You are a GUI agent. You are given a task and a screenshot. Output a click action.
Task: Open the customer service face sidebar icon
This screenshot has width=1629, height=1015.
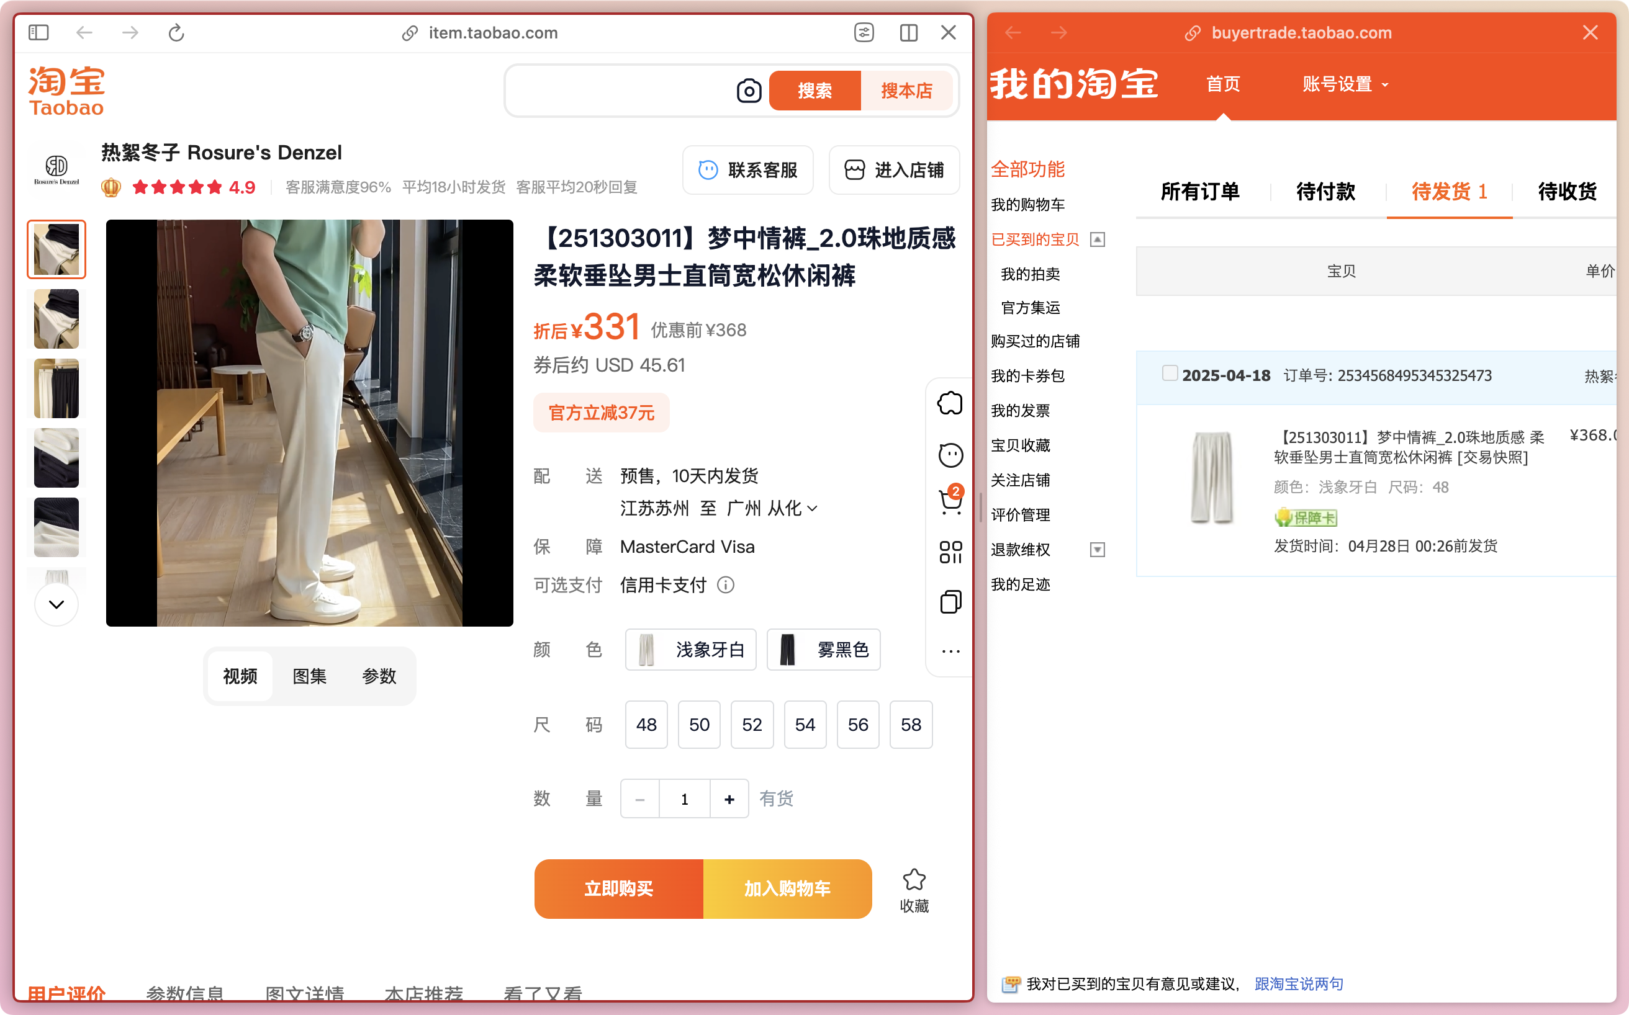(950, 455)
